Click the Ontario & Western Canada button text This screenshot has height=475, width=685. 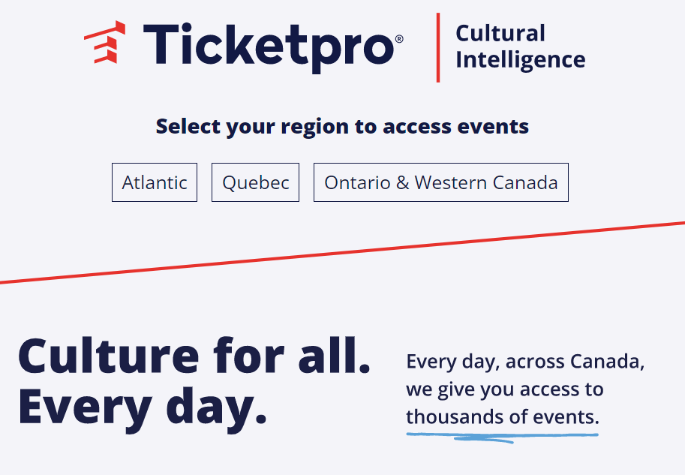[440, 182]
